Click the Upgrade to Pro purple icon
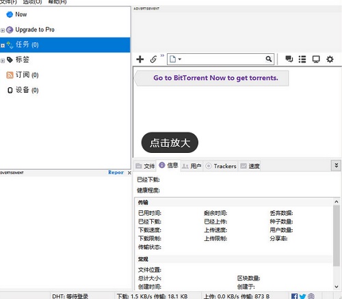342x299 pixels. click(10, 30)
